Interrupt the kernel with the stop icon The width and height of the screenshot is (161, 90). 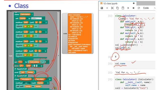tap(134, 8)
